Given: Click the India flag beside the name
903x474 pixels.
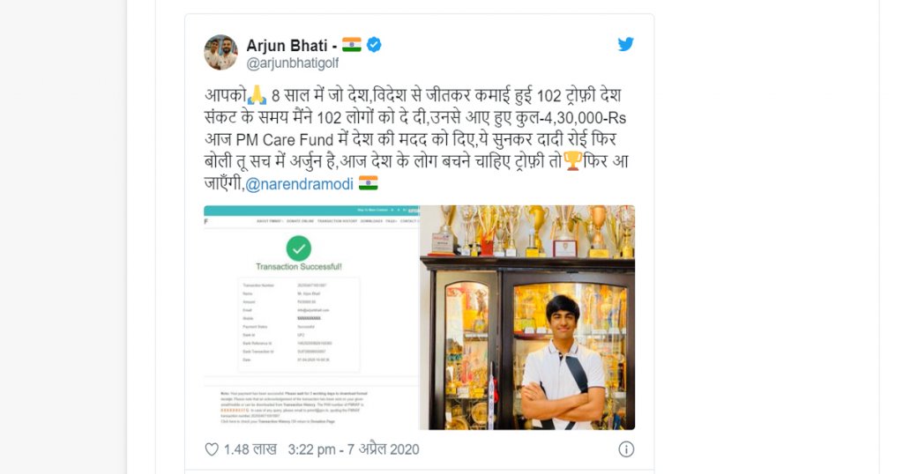Looking at the screenshot, I should (352, 44).
